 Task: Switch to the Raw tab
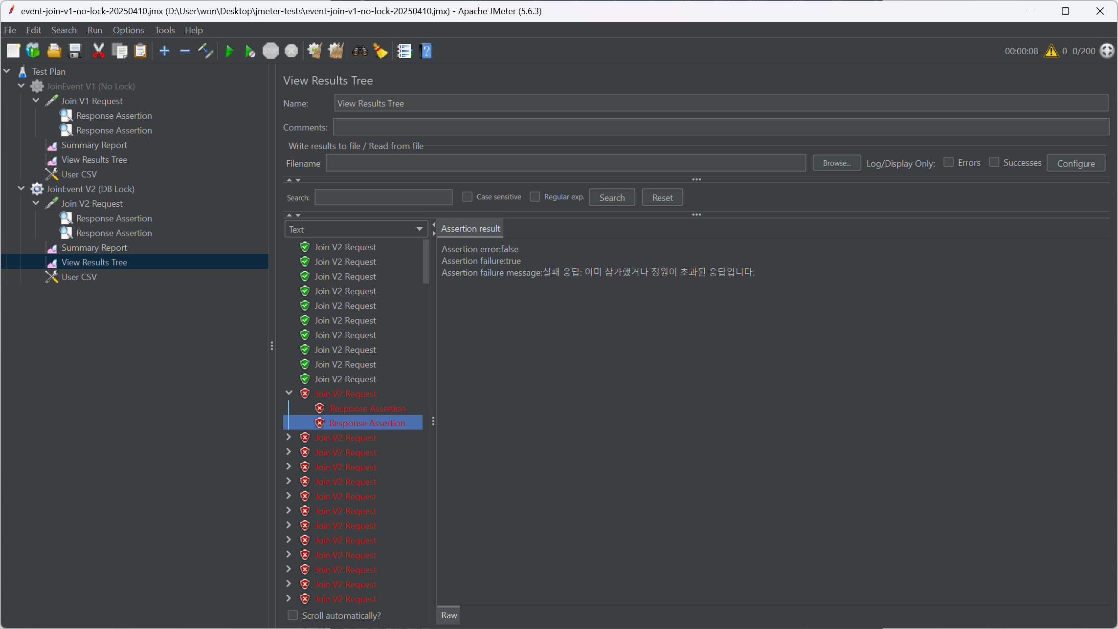pos(448,615)
